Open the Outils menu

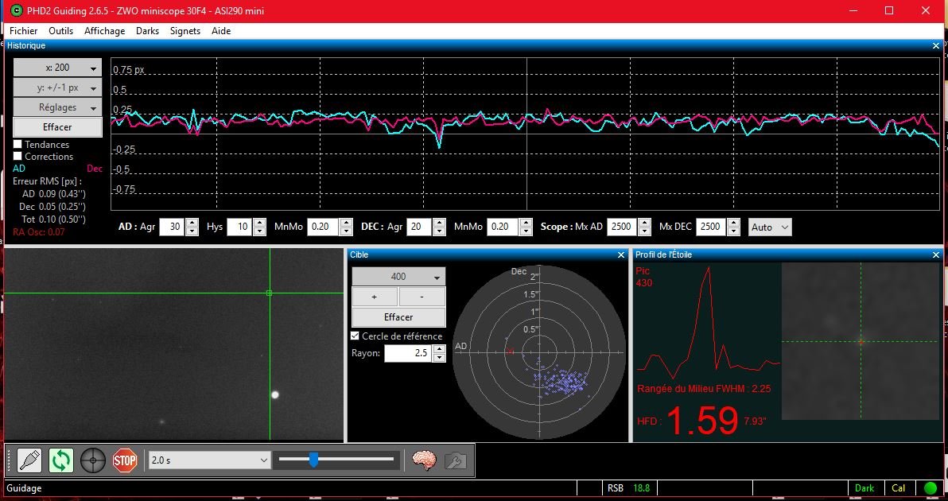point(60,31)
